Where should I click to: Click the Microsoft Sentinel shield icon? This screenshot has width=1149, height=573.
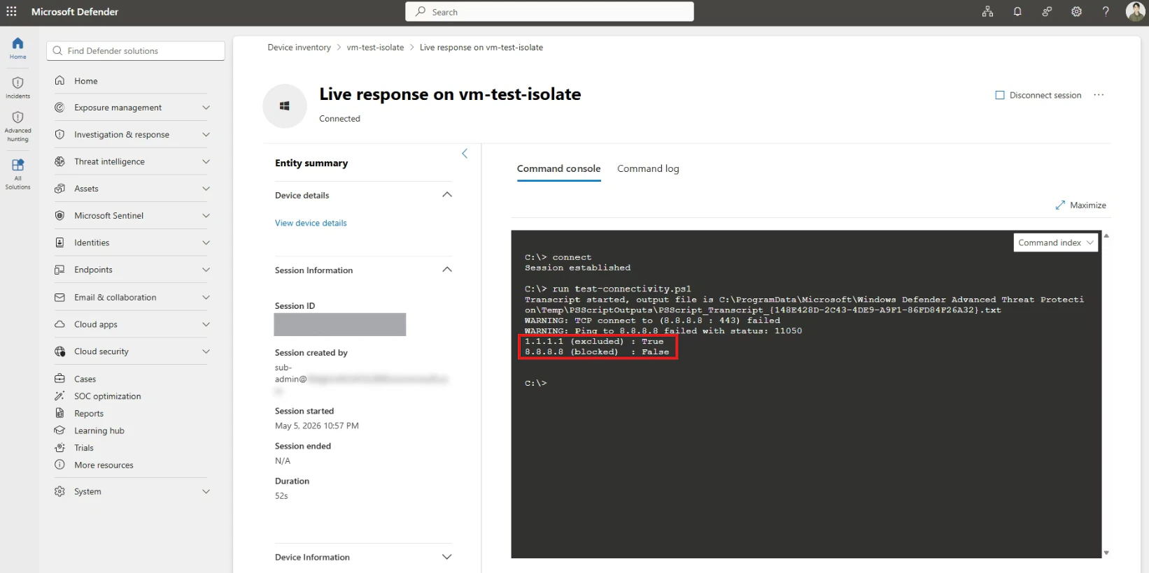pyautogui.click(x=60, y=215)
